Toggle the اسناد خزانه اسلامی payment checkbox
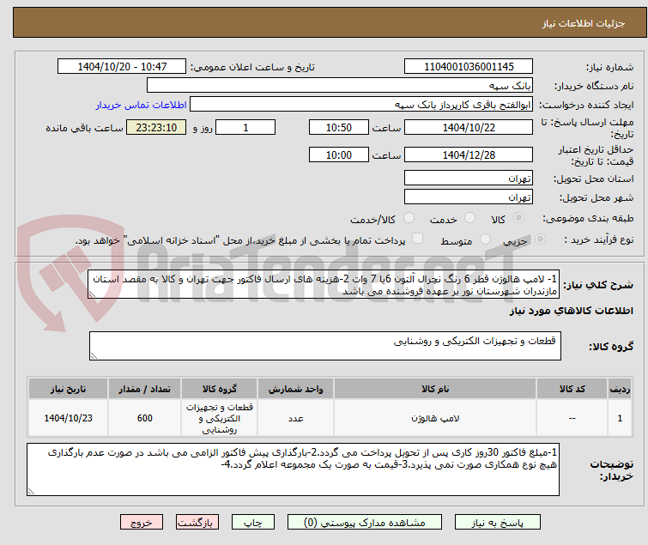This screenshot has height=545, width=648. [418, 239]
